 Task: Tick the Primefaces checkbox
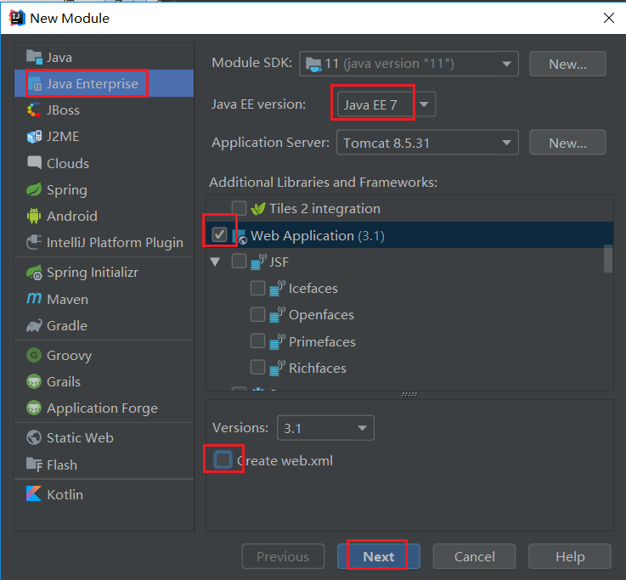pyautogui.click(x=257, y=341)
